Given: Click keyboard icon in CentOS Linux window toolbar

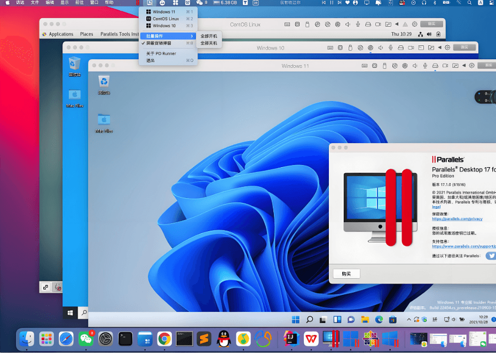Looking at the screenshot, I should [287, 25].
